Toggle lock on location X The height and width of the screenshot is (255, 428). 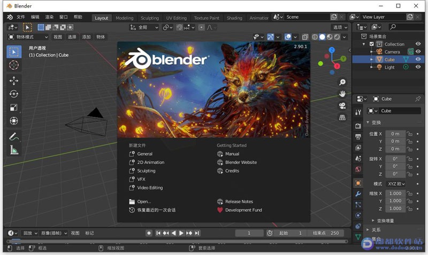409,134
